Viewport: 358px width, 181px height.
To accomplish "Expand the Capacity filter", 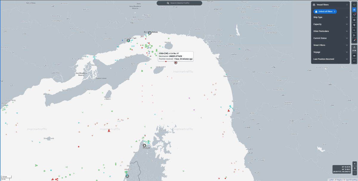I will pos(331,24).
